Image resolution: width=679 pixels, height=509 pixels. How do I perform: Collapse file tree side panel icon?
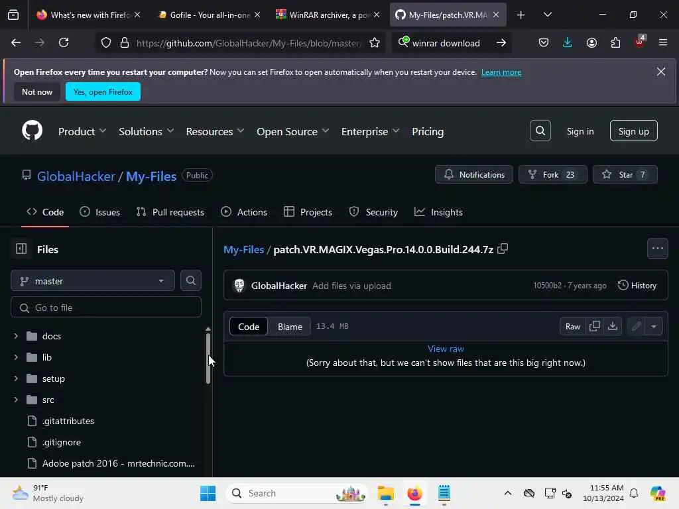21,249
